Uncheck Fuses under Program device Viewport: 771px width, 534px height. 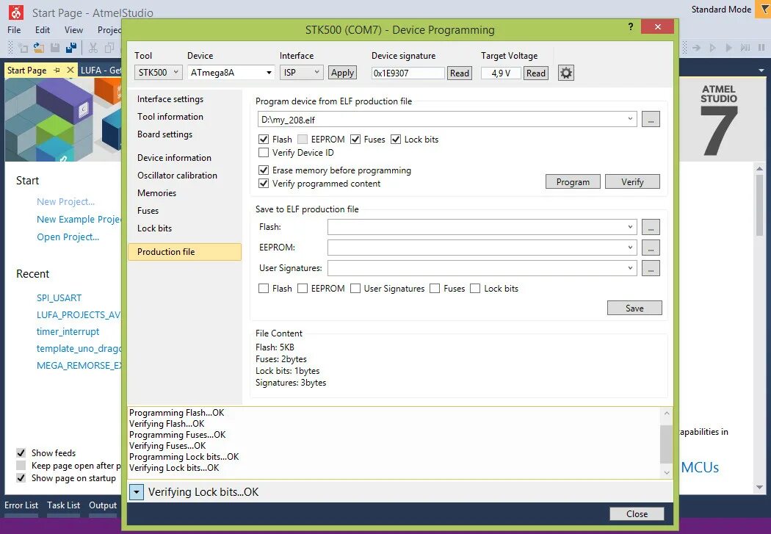click(x=355, y=139)
